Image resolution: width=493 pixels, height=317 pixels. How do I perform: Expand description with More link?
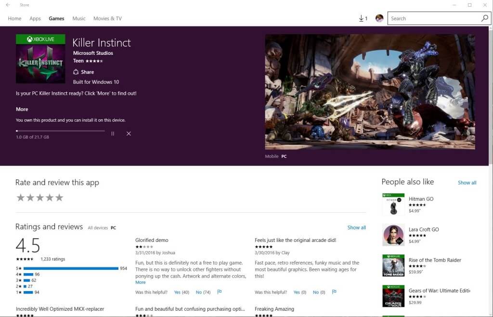pyautogui.click(x=22, y=109)
